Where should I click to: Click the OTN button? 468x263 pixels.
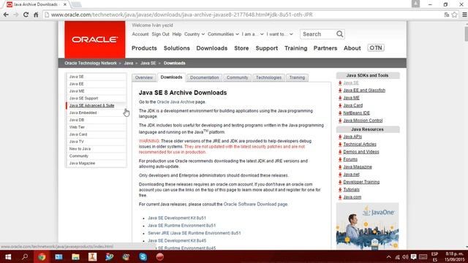(376, 47)
